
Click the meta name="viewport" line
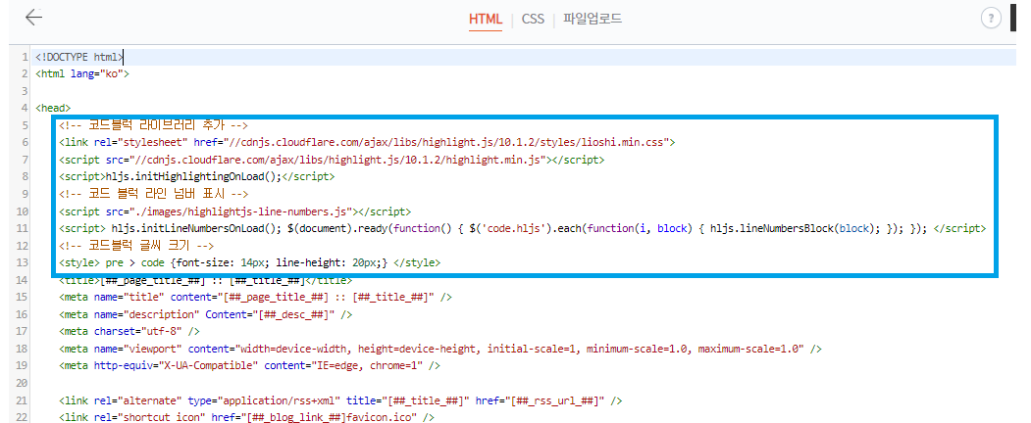tap(439, 349)
